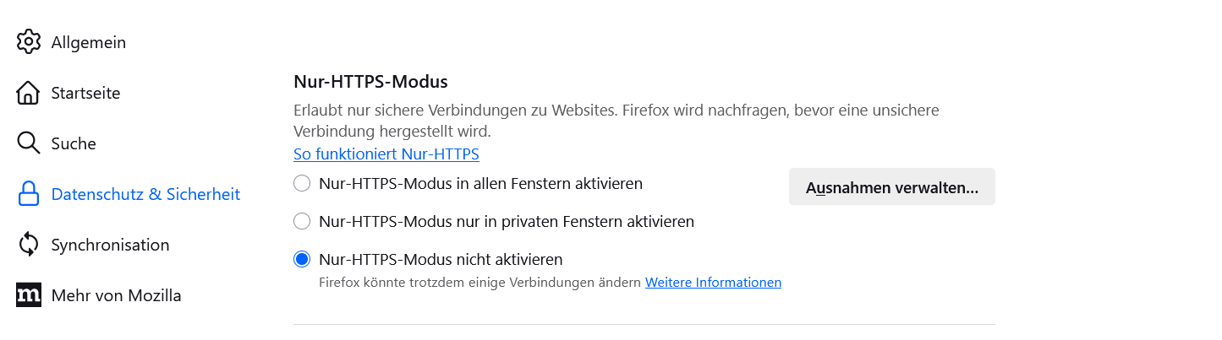The height and width of the screenshot is (340, 1222).
Task: Enable Nur-HTTPS-Modus in allen Fenstern radio
Action: point(302,183)
